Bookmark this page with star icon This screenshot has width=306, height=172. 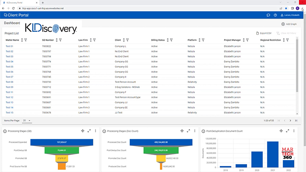point(286,8)
